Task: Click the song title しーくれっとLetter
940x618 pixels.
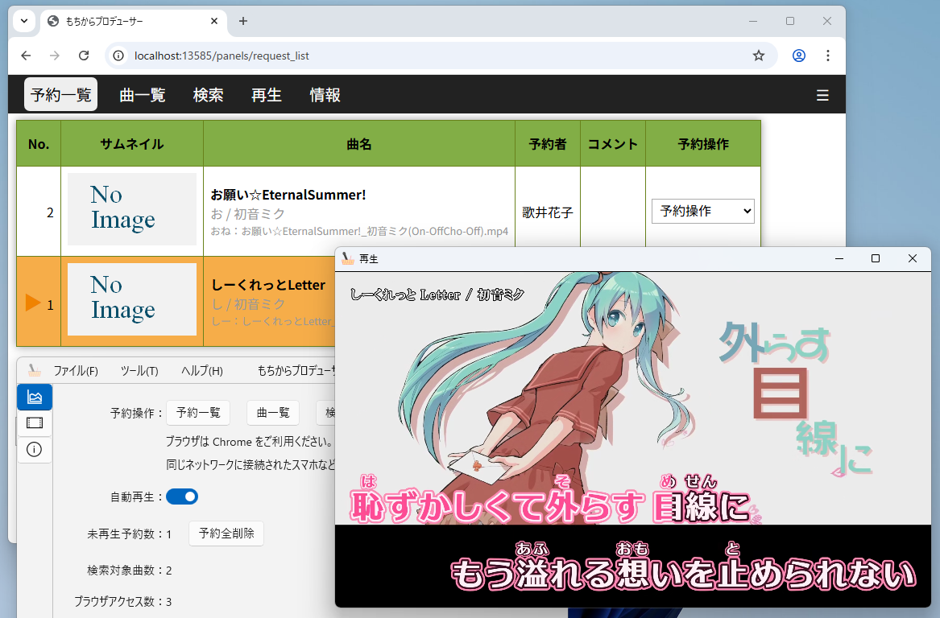Action: coord(268,285)
